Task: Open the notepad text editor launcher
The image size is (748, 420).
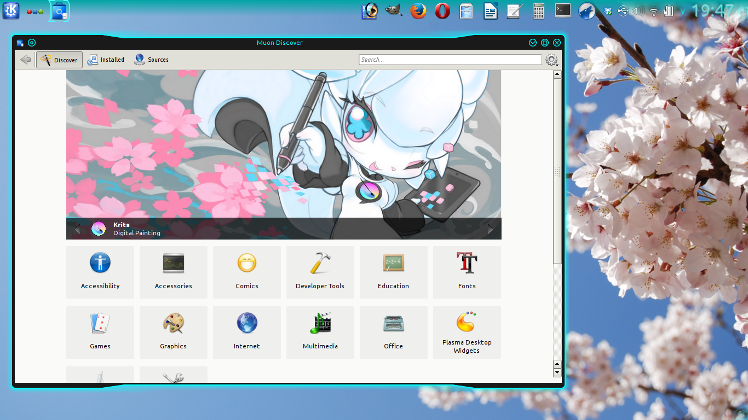Action: tap(514, 10)
